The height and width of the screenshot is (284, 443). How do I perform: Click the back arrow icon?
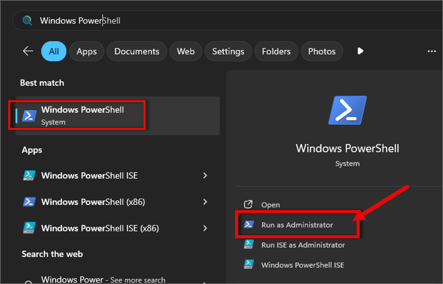tap(28, 51)
